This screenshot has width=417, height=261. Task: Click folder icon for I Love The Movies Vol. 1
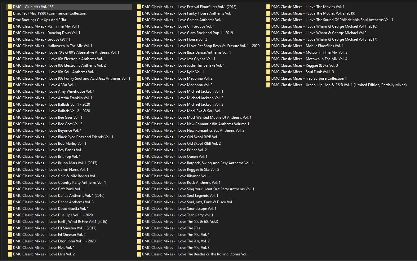(x=268, y=7)
